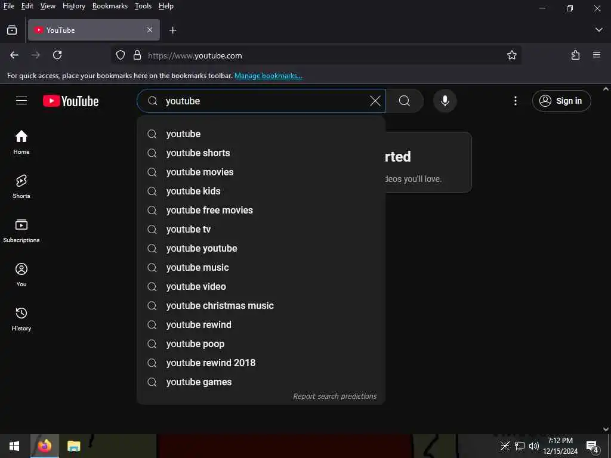Open Firefox View recent browsing icon
The height and width of the screenshot is (458, 611).
[12, 30]
